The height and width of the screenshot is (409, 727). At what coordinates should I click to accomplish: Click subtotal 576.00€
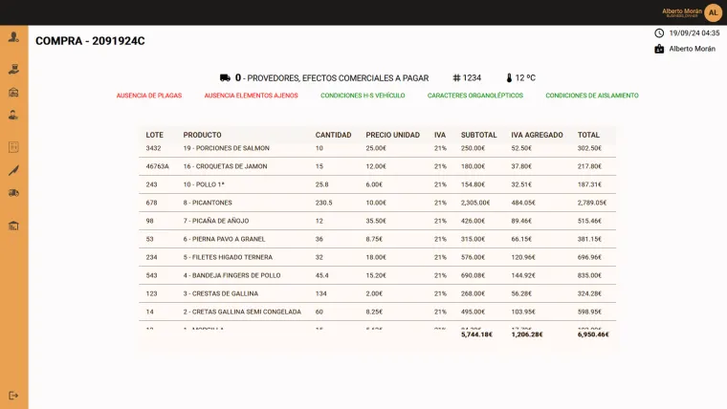pos(473,257)
